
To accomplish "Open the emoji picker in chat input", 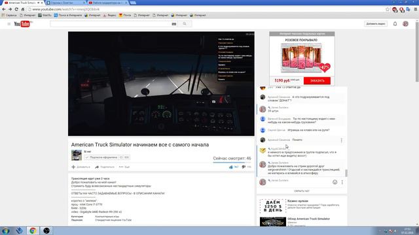I will 335,182.
